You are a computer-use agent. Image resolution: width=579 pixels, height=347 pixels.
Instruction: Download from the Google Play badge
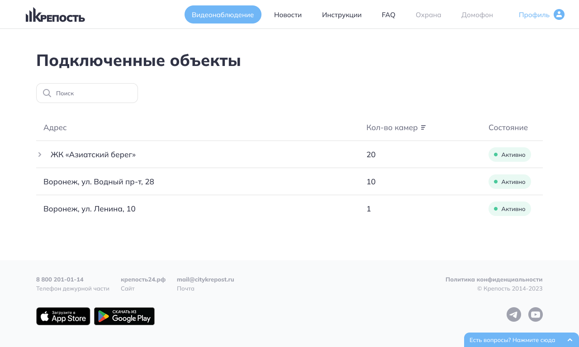(x=124, y=316)
